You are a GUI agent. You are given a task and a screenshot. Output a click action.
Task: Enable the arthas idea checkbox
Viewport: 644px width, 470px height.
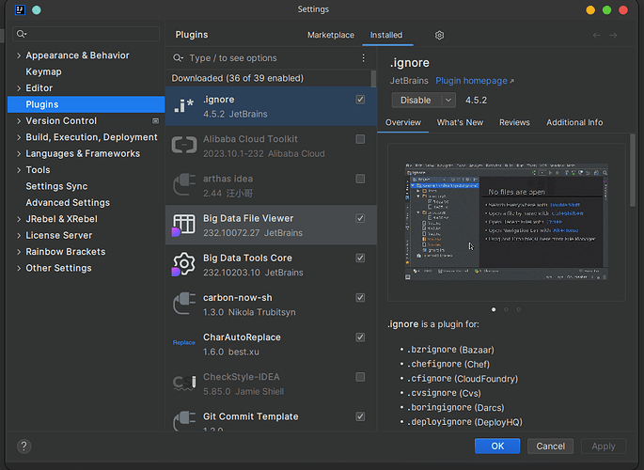click(x=360, y=179)
